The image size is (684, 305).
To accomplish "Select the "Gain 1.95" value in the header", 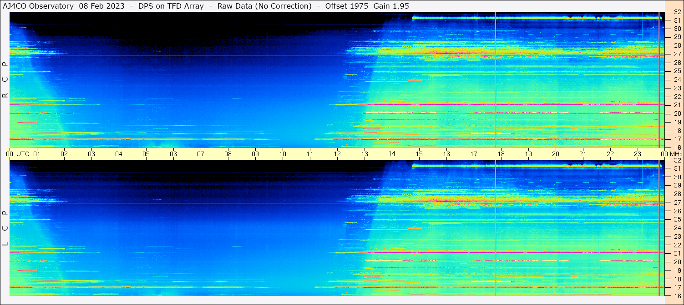I will pos(391,6).
